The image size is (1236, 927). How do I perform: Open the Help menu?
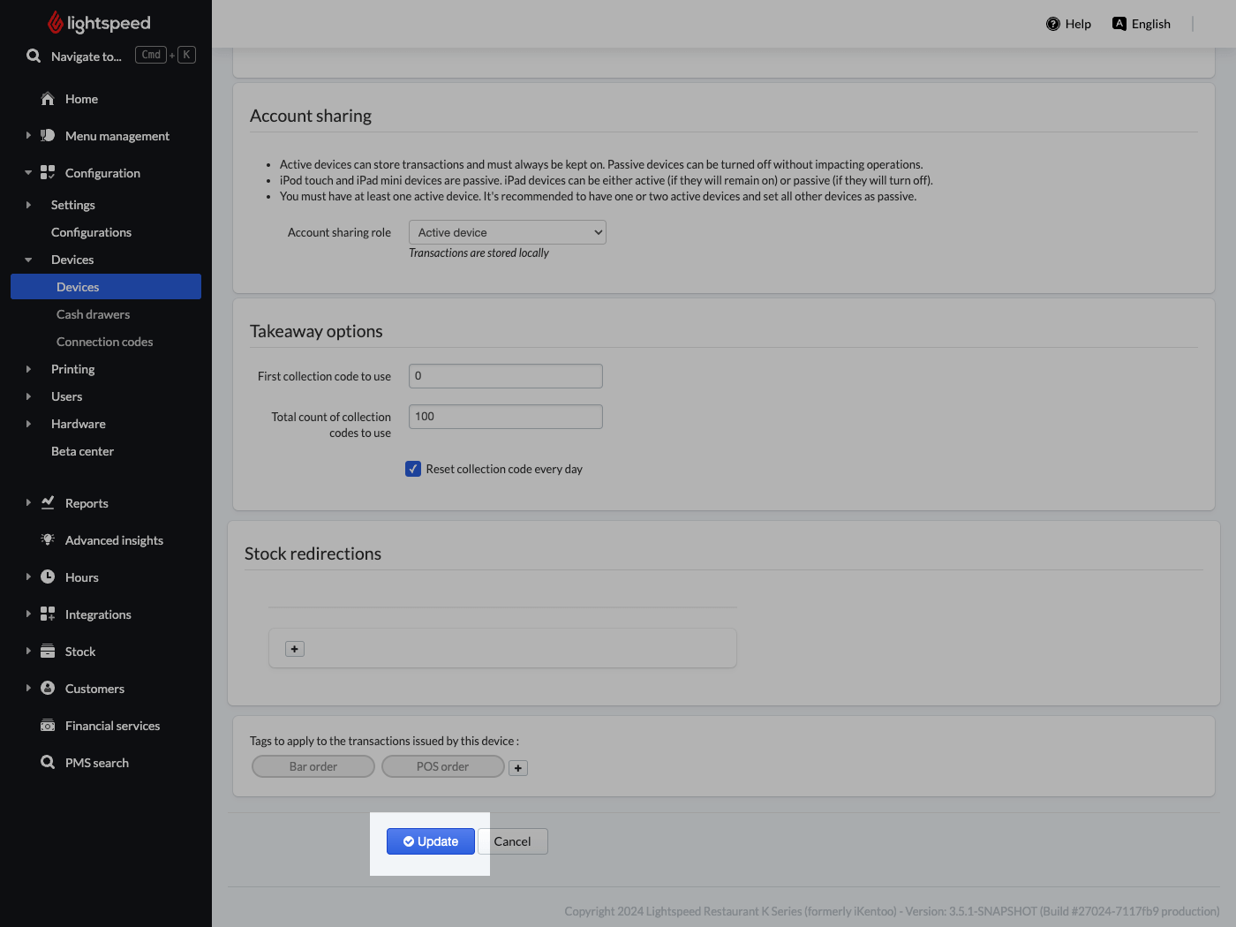[1068, 24]
